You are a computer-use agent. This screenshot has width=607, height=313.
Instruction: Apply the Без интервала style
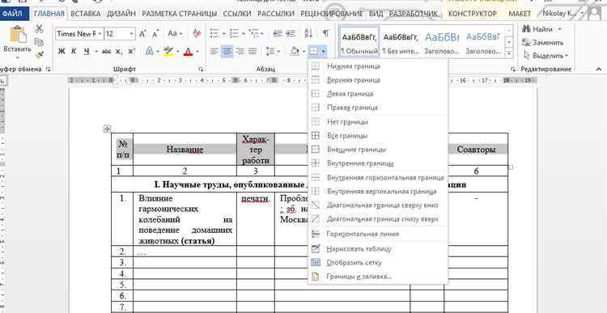click(401, 42)
